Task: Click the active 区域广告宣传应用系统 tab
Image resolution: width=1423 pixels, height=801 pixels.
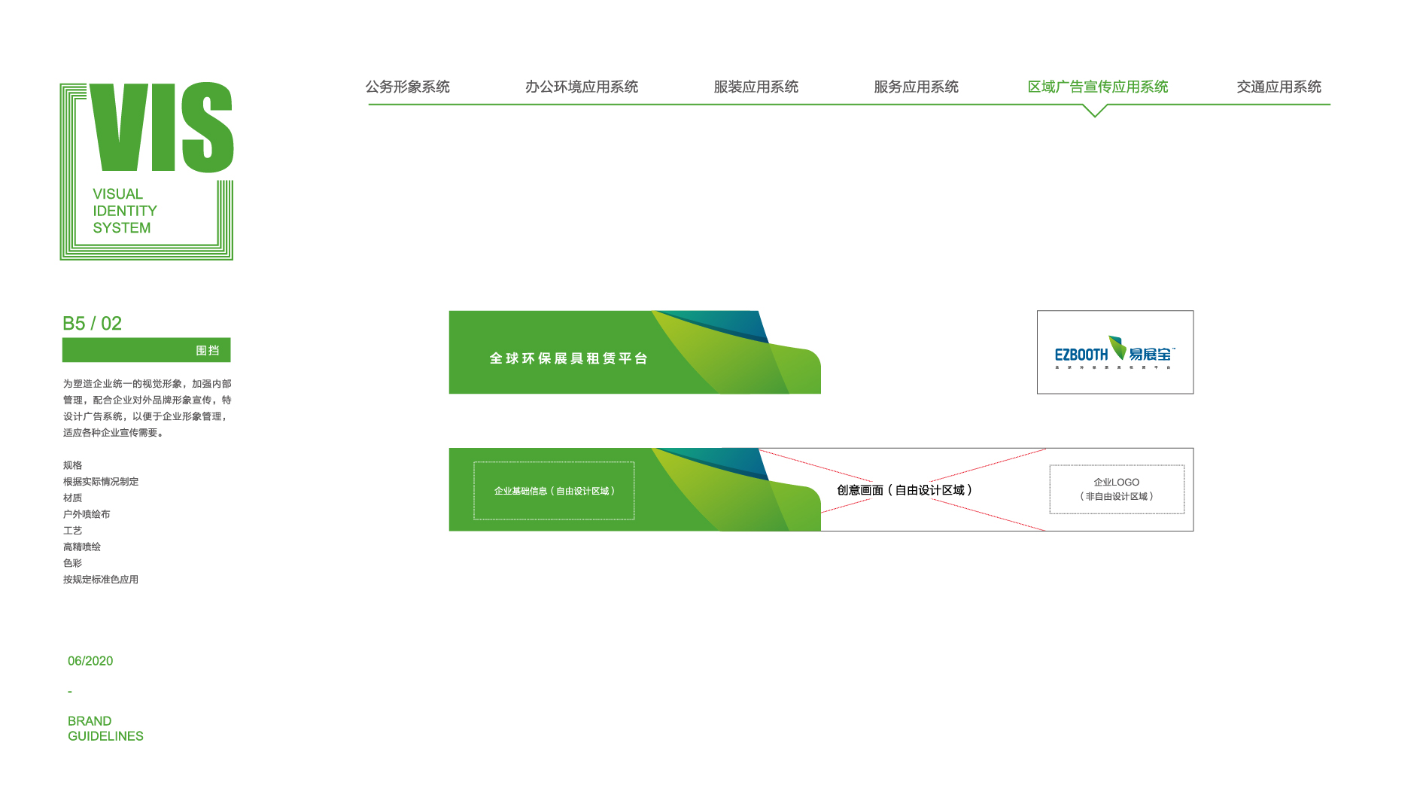Action: tap(1097, 87)
